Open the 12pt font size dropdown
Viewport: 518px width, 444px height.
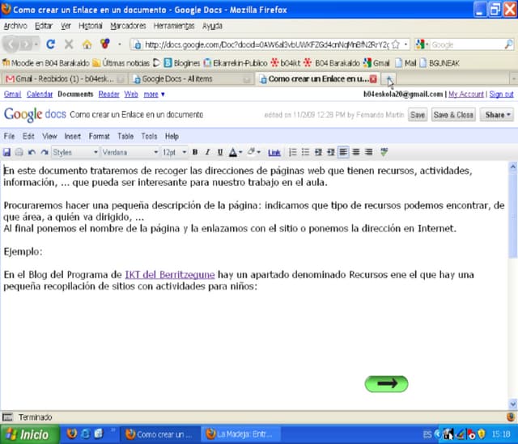pos(175,152)
